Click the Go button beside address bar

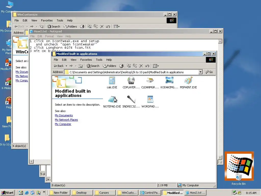(x=209, y=72)
